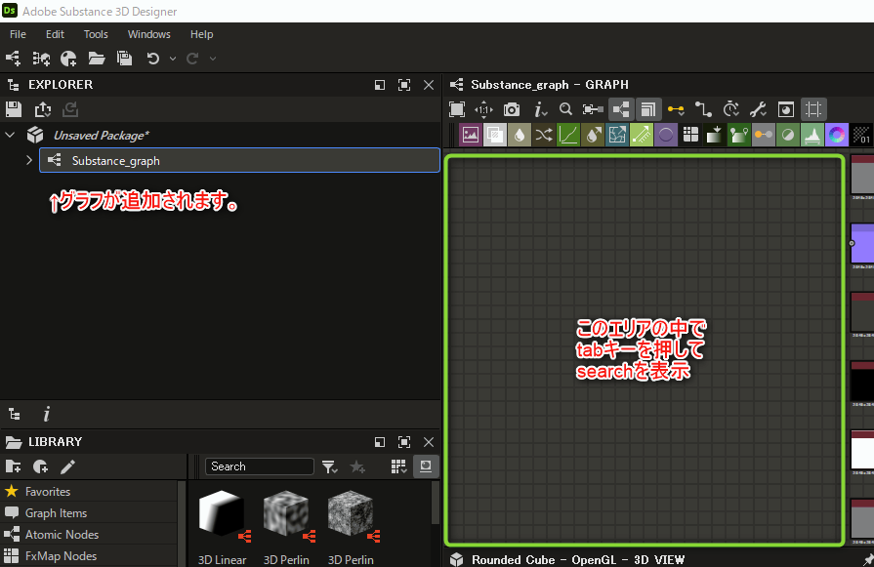Expand the Substance_graph tree item
The height and width of the screenshot is (567, 874).
pos(29,160)
